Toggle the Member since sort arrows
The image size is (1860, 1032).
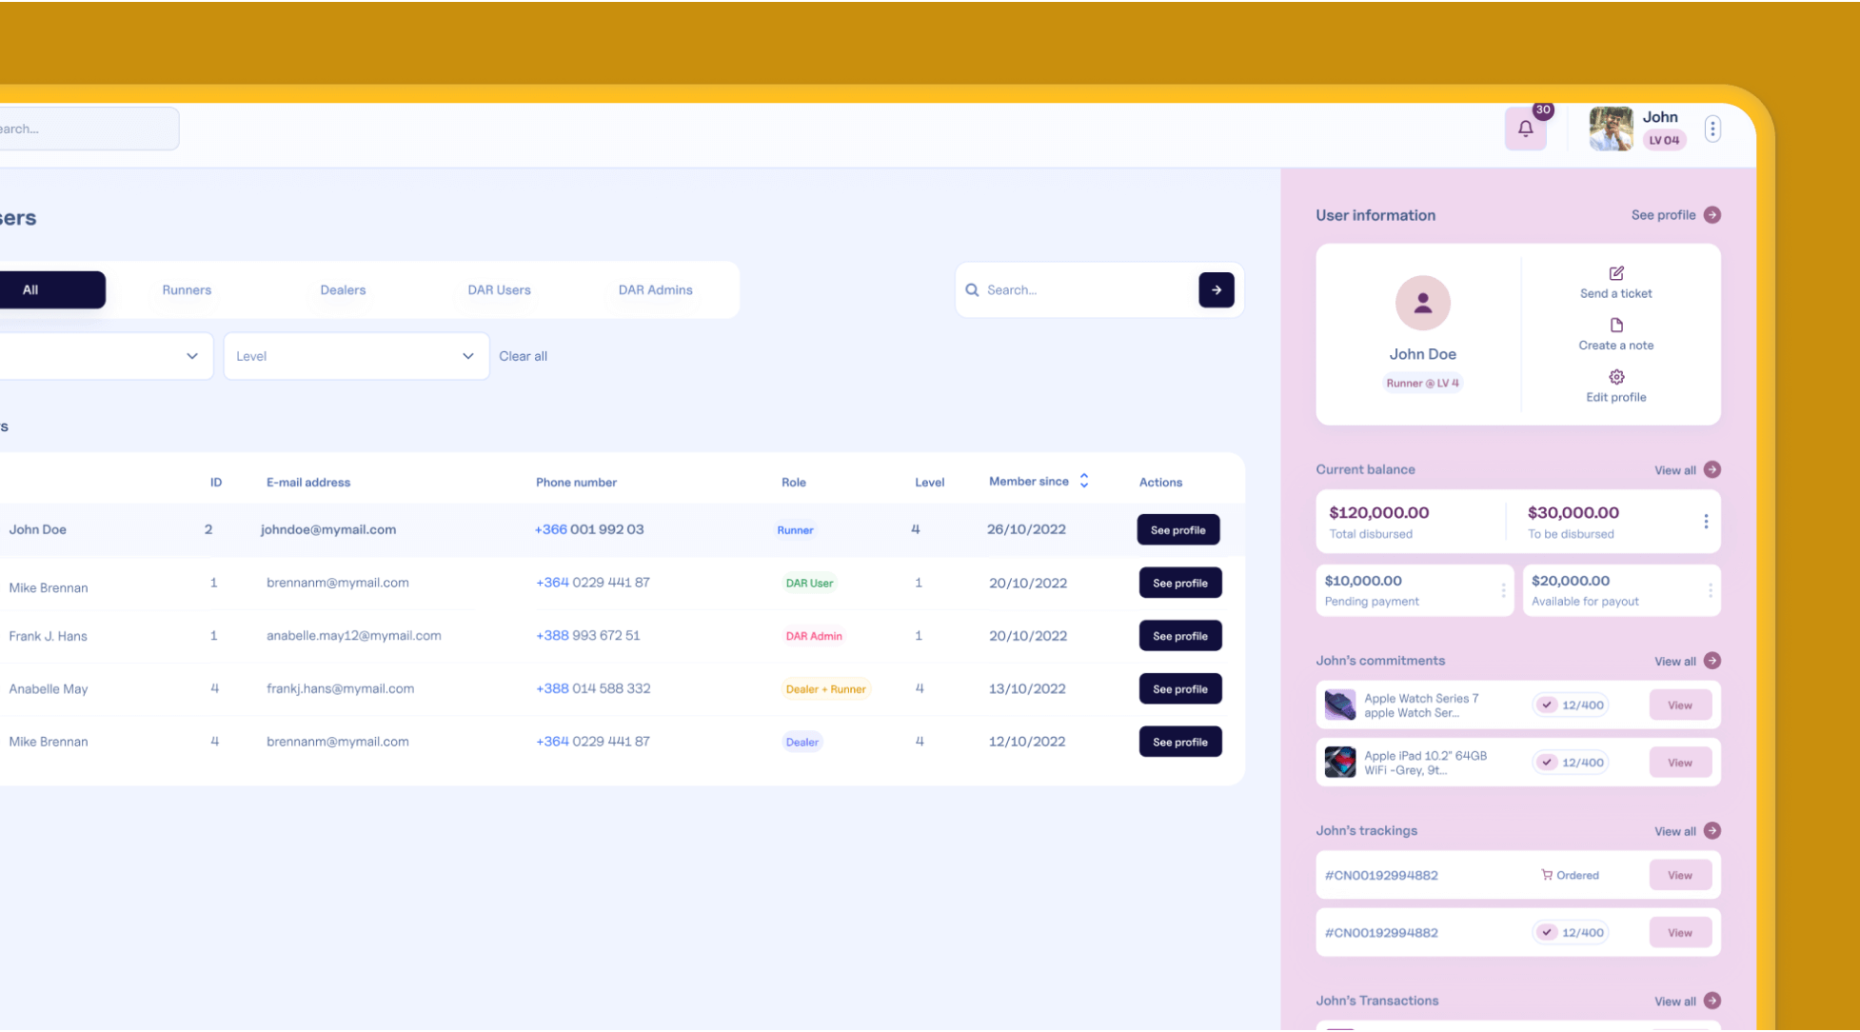(x=1083, y=481)
